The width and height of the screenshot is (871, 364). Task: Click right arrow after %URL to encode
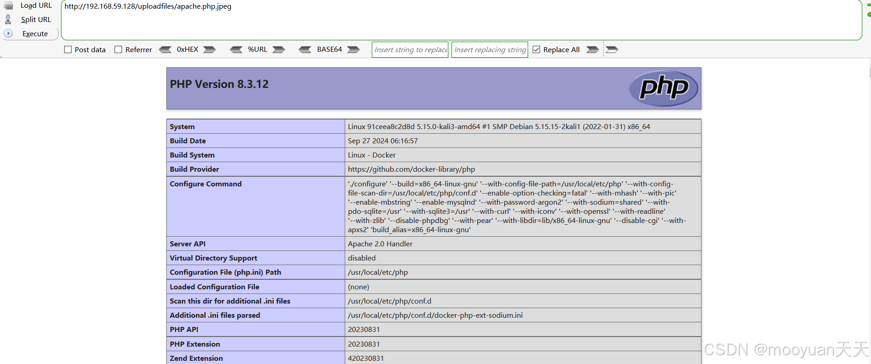[279, 49]
